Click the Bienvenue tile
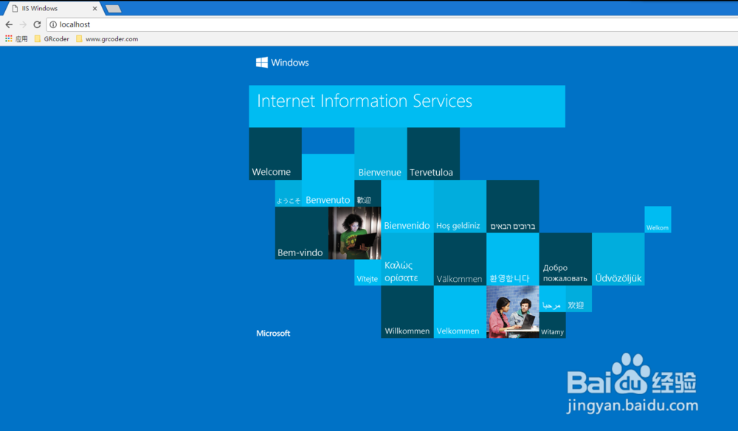 (x=381, y=154)
